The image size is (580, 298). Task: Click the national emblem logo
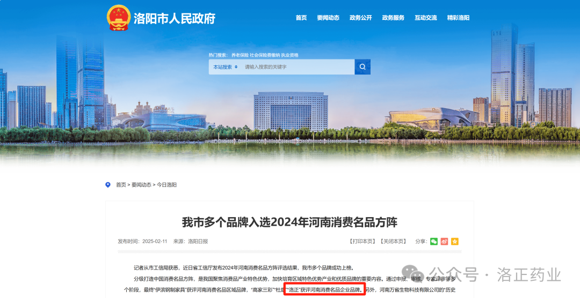(119, 18)
